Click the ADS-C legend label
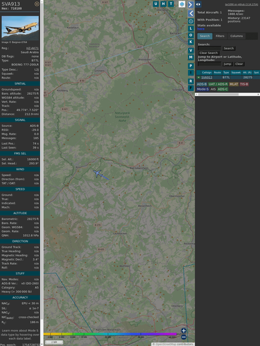Image resolution: width=260 pixels, height=346 pixels. tap(222, 89)
